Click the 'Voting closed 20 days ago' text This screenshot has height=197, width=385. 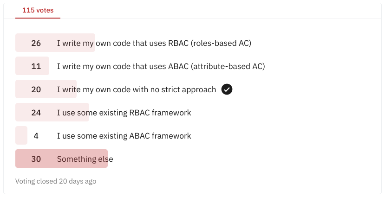[x=56, y=181]
